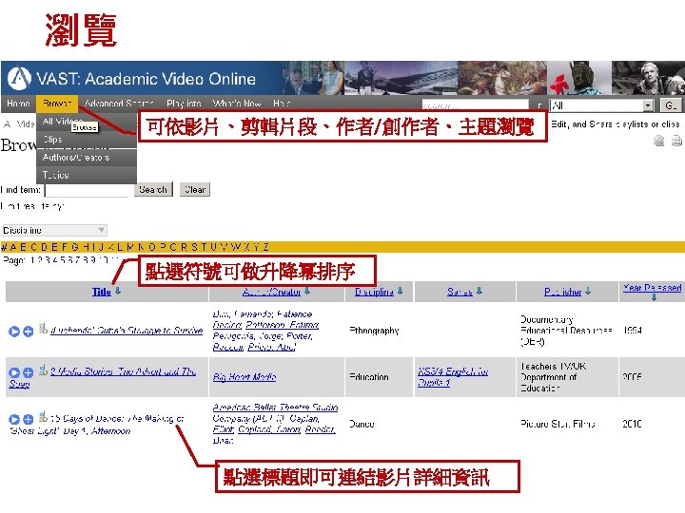Open Playlists in navigation bar
This screenshot has width=685, height=513.
(184, 104)
